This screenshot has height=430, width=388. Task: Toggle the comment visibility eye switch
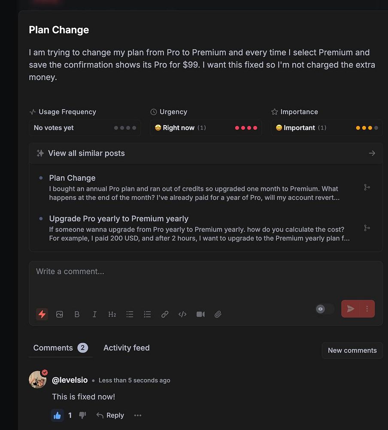[x=324, y=309]
